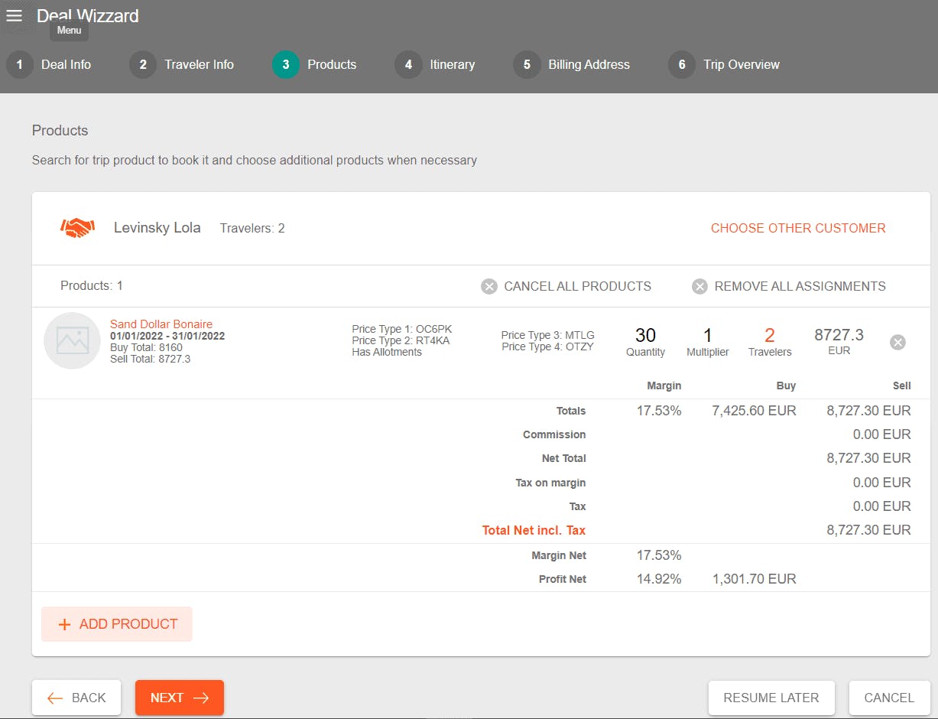Click Remove All Assignments text

click(800, 286)
